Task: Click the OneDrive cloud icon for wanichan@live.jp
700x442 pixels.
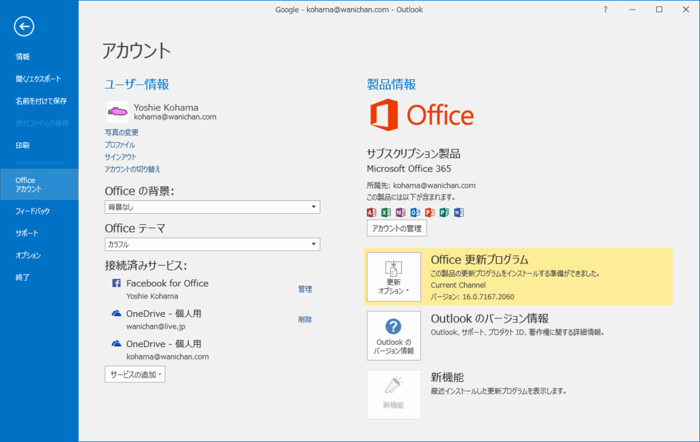Action: [x=116, y=314]
